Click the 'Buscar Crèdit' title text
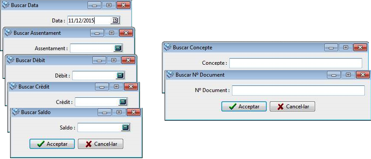 click(34, 87)
